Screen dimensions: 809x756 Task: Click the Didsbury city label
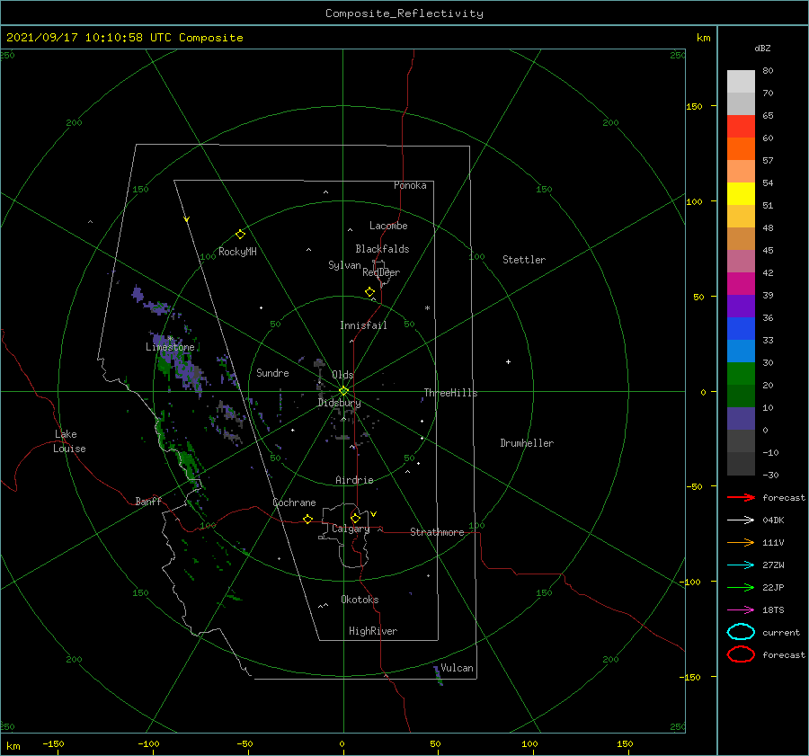(x=340, y=403)
